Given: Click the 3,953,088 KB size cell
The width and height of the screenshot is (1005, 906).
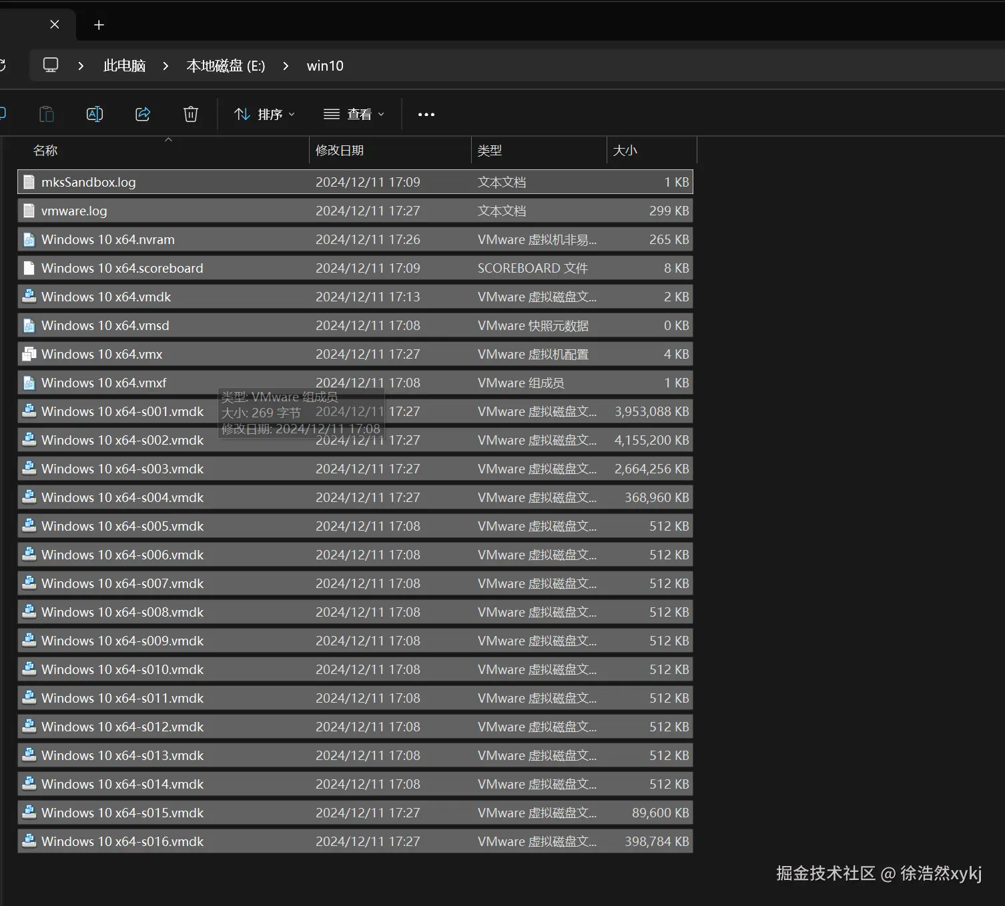Looking at the screenshot, I should [x=651, y=411].
